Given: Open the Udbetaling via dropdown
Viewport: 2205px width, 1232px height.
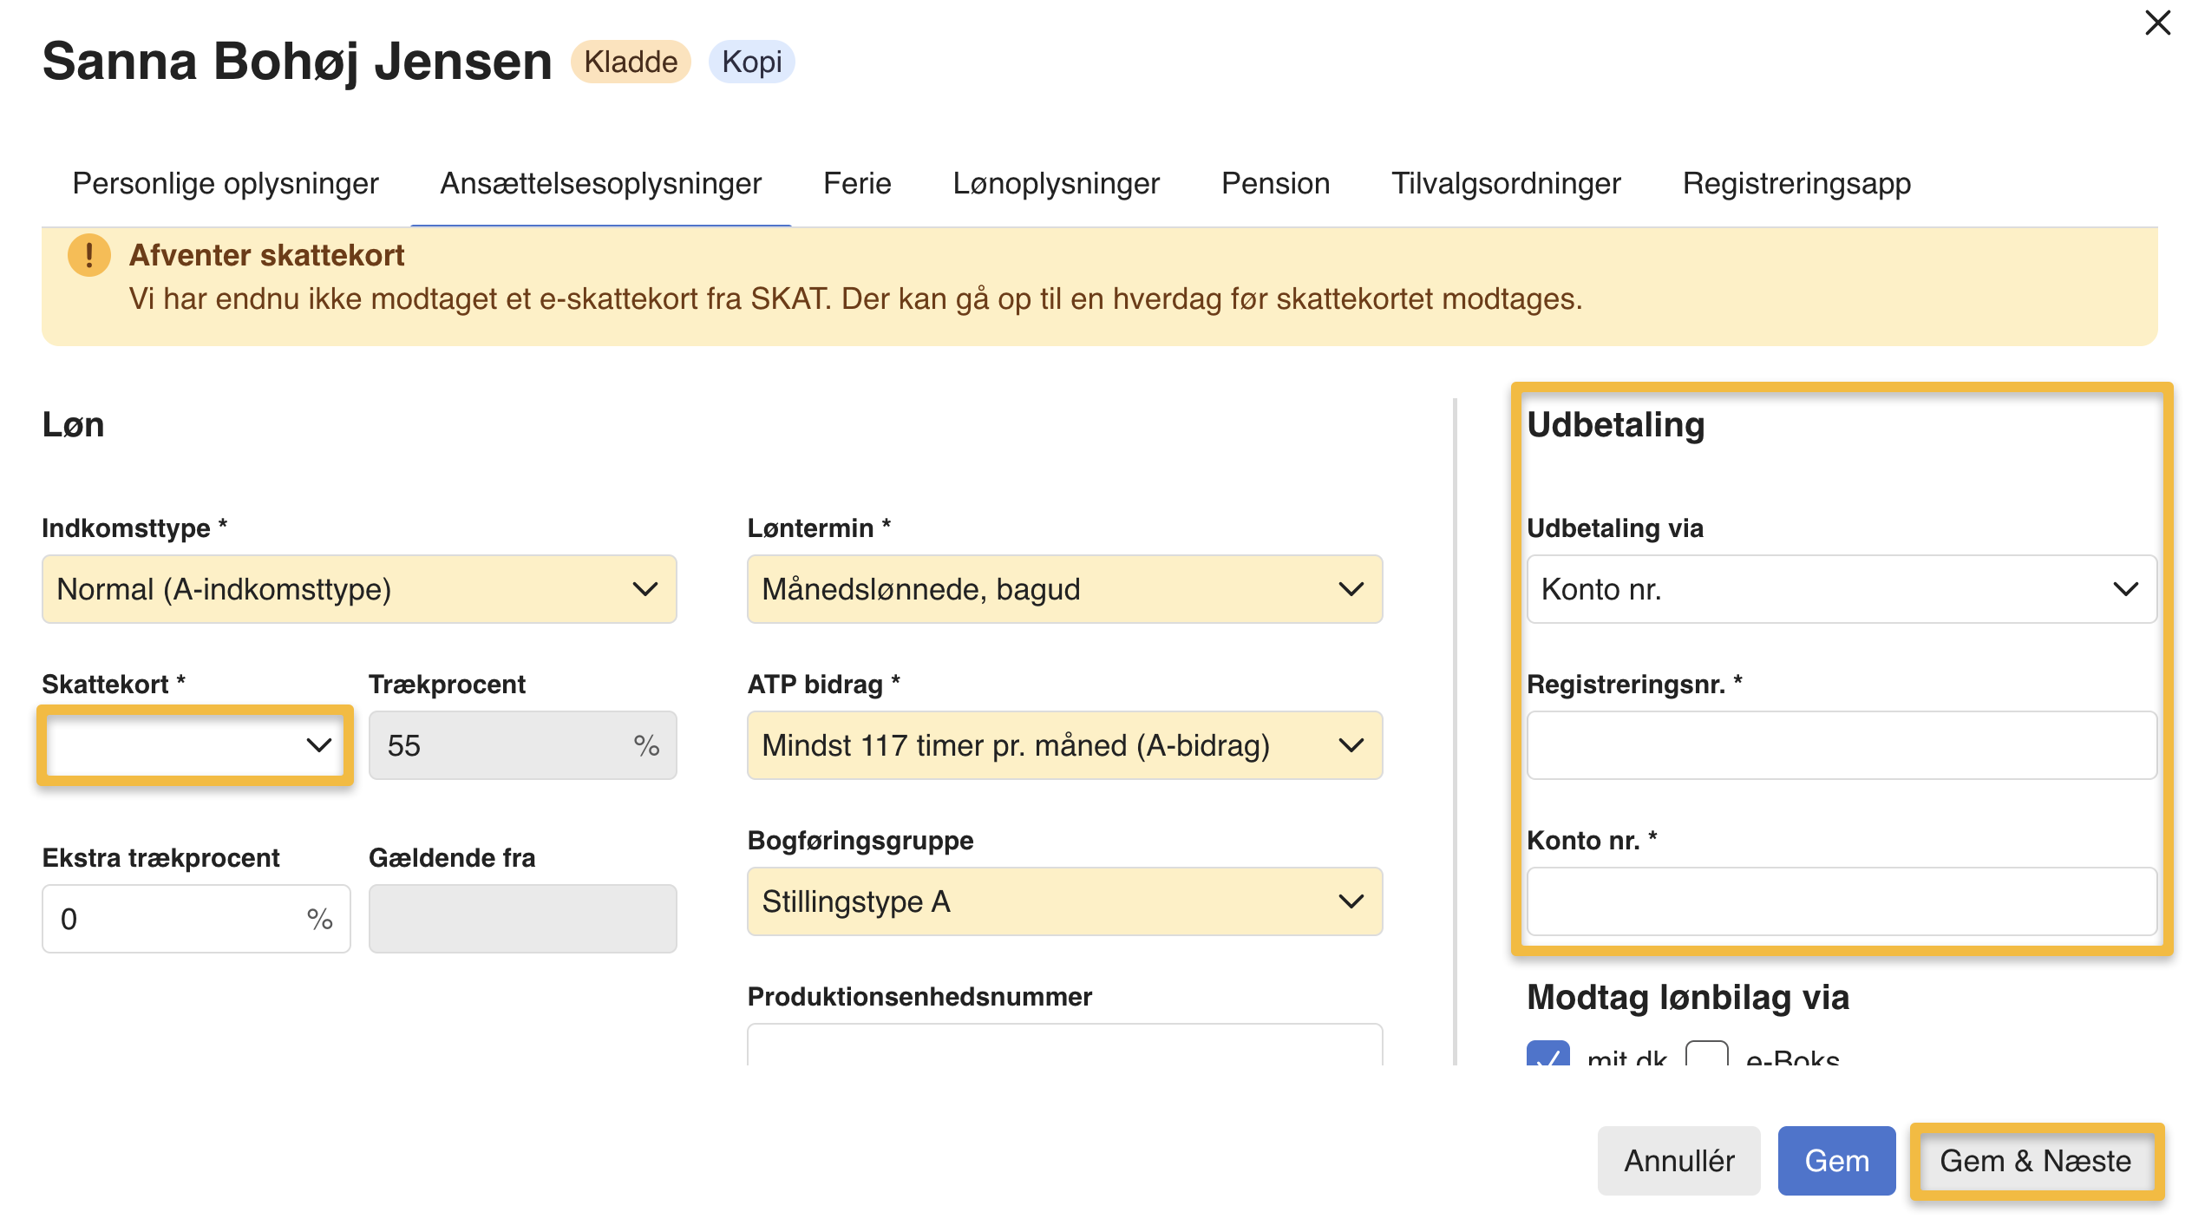Looking at the screenshot, I should tap(1842, 589).
